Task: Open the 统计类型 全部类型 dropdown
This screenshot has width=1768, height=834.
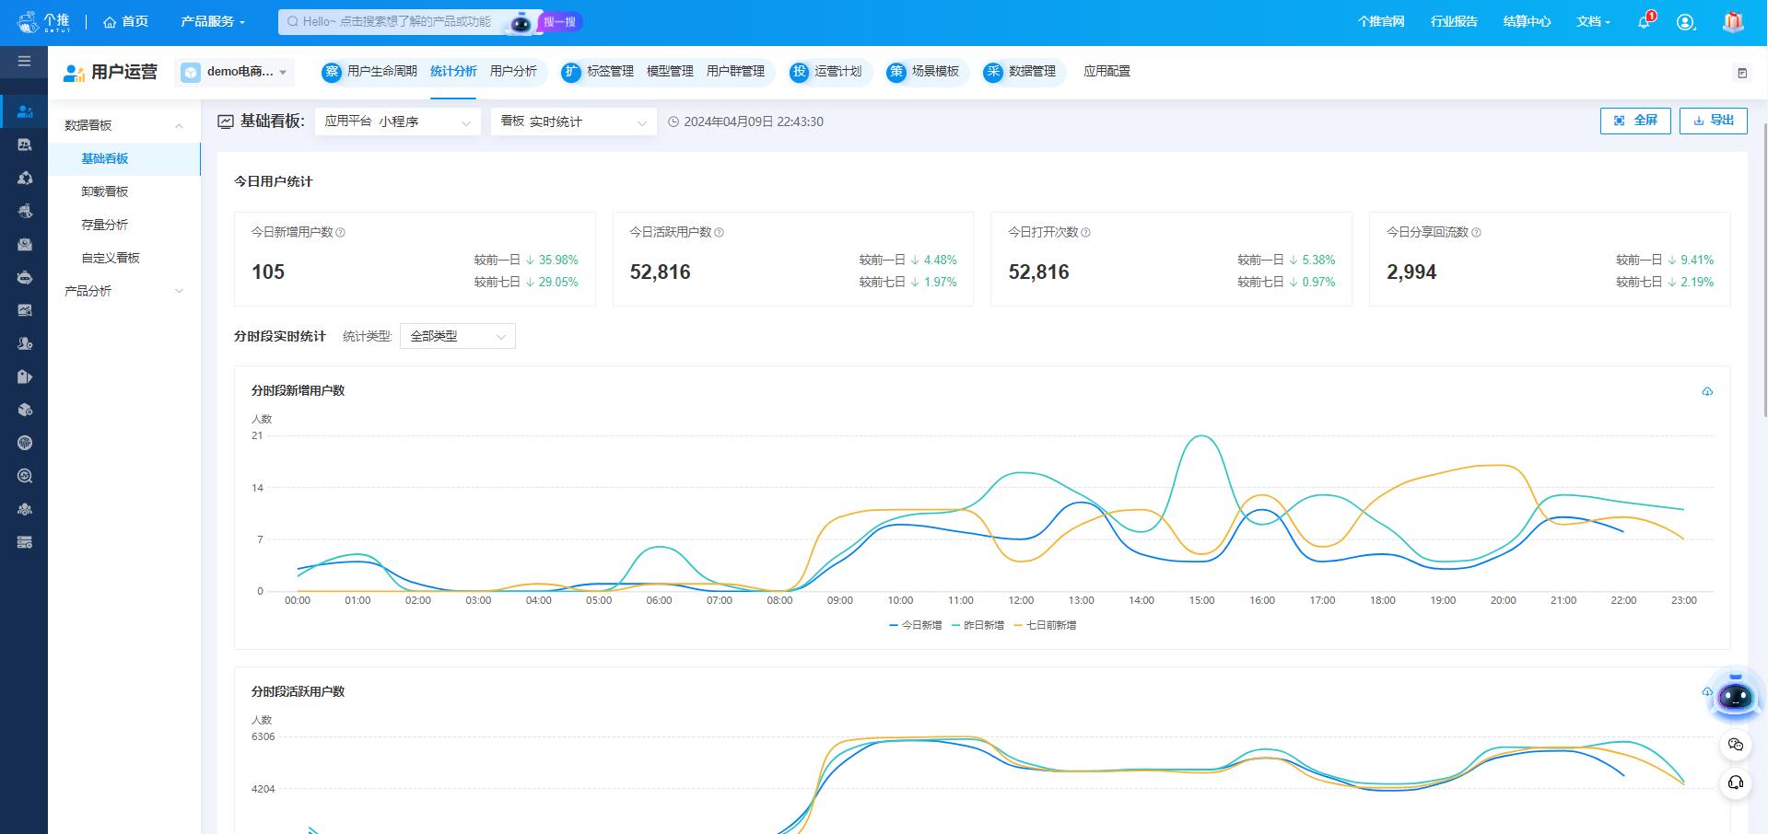Action: click(458, 336)
